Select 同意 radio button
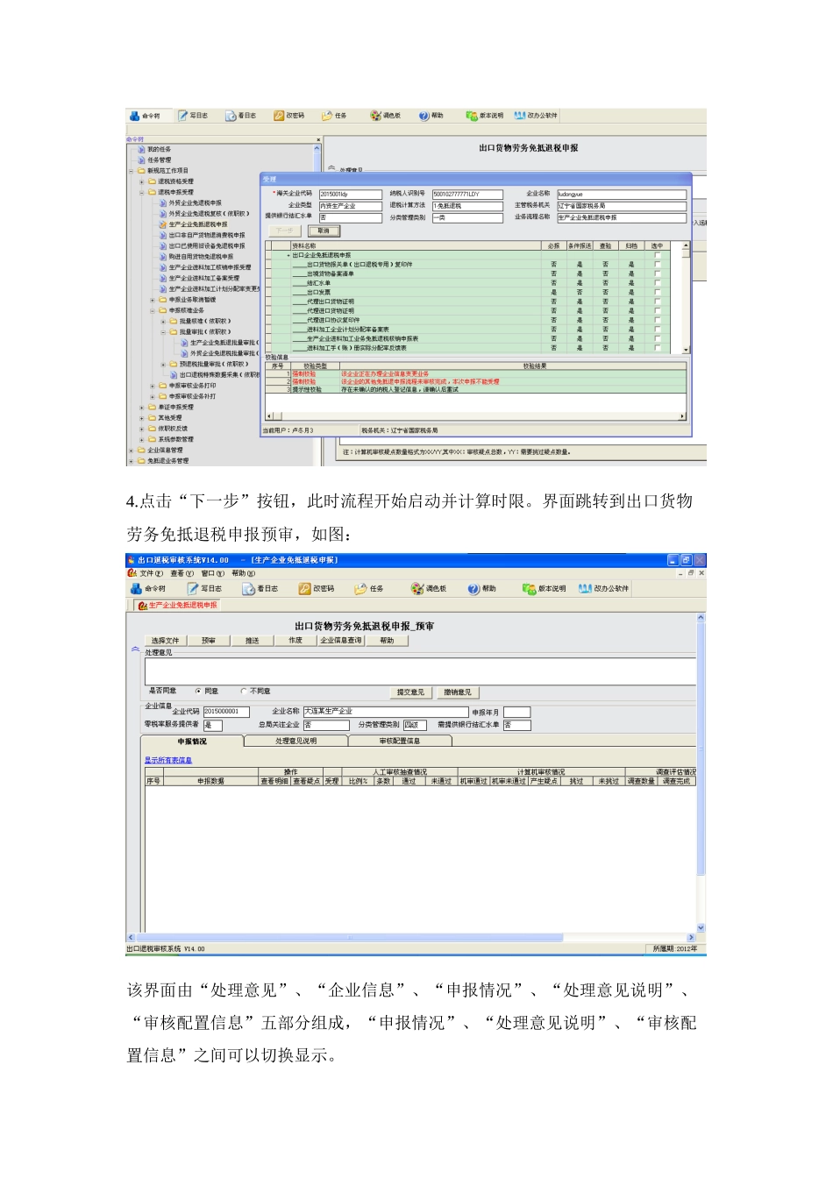Viewport: 833px width, 1178px height. [x=198, y=692]
